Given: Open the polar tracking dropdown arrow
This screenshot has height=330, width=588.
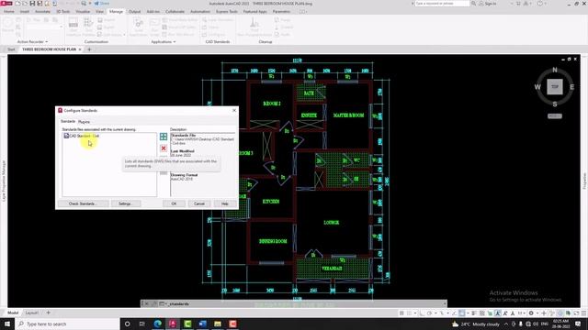Looking at the screenshot, I should tap(435, 313).
